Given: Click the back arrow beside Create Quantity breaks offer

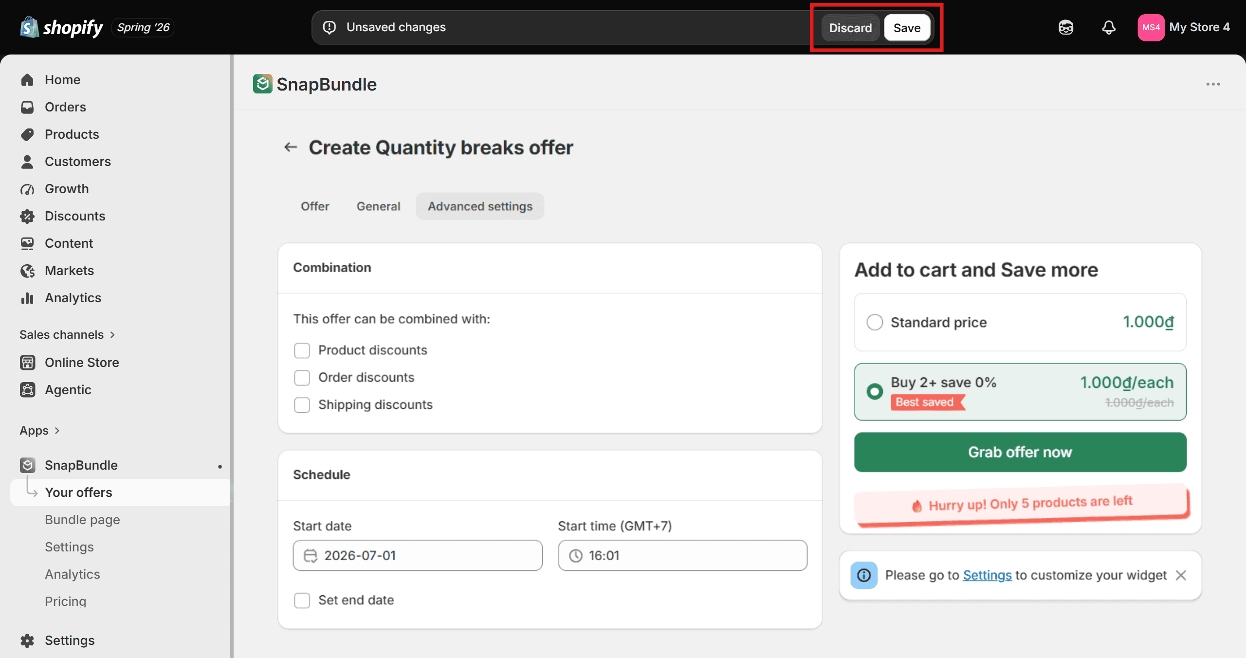Looking at the screenshot, I should [291, 147].
